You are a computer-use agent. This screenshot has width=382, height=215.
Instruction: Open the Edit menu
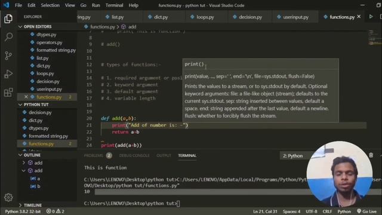pos(32,5)
